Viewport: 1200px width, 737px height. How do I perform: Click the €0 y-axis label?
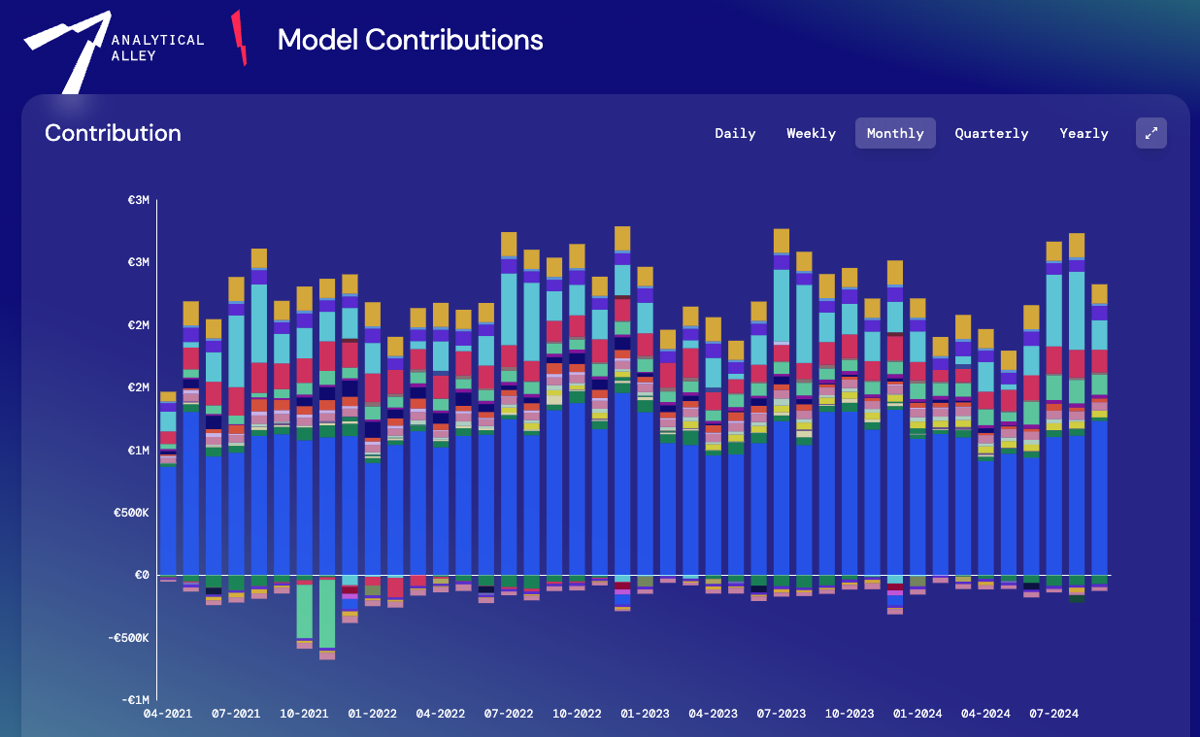tap(141, 575)
